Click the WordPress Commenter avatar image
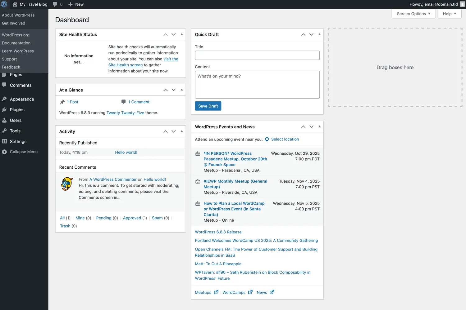466x310 pixels. (67, 184)
